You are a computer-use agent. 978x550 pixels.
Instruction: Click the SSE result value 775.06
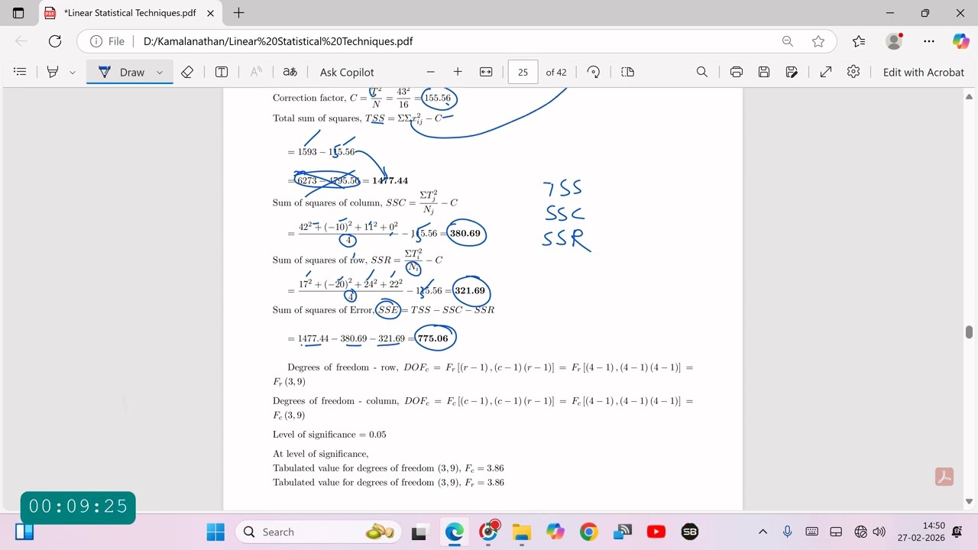[432, 338]
